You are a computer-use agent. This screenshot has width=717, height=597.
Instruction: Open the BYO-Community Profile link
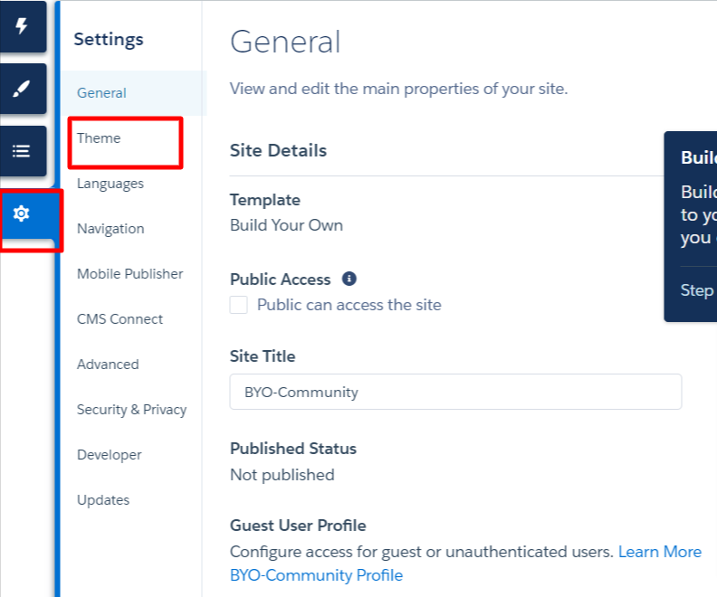pyautogui.click(x=316, y=575)
